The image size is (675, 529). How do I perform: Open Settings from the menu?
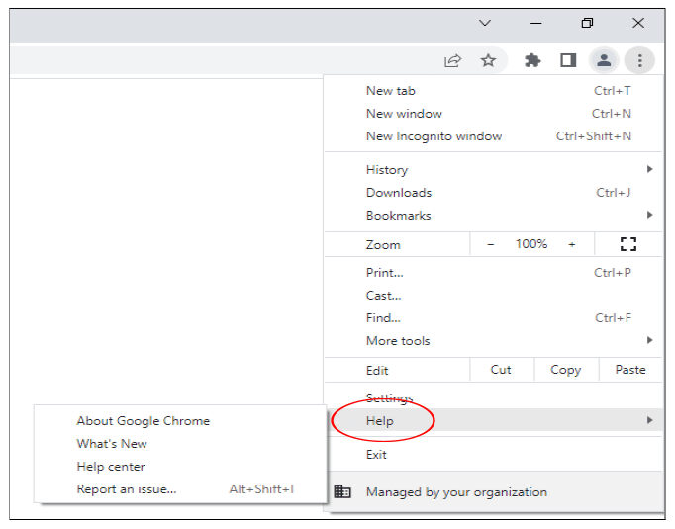(493, 397)
